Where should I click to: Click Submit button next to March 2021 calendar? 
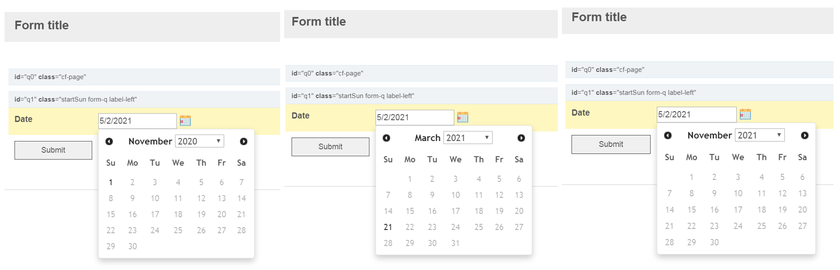pyautogui.click(x=330, y=146)
